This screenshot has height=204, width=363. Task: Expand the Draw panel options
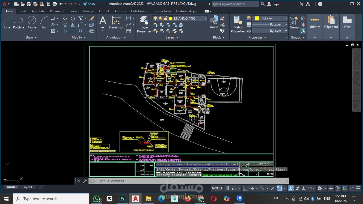point(30,37)
